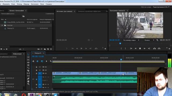Show overflow buttons in Program monitor
The height and width of the screenshot is (96, 172).
167,48
